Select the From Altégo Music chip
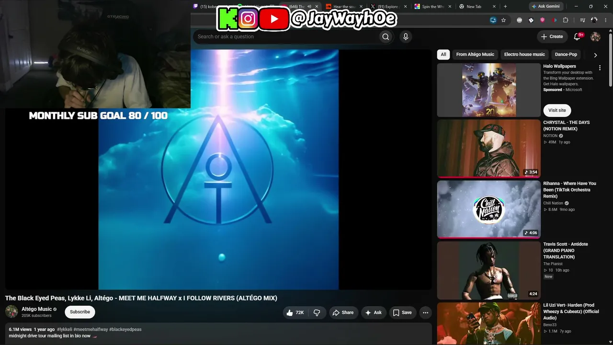 tap(475, 55)
